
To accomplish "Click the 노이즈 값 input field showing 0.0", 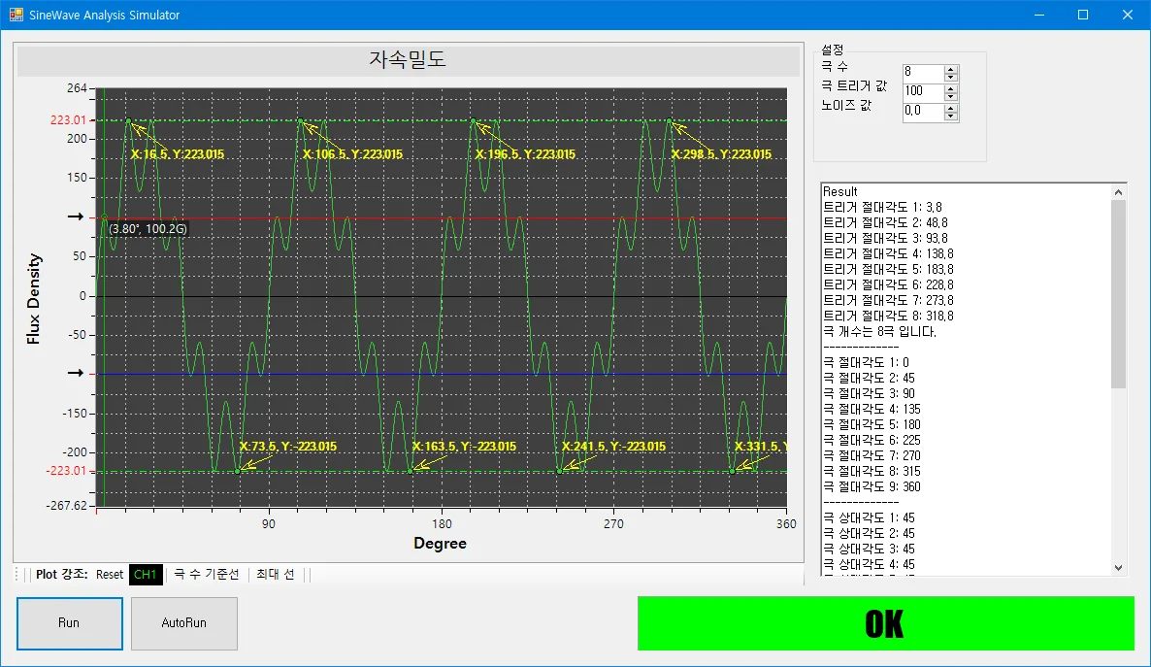I will coord(924,112).
